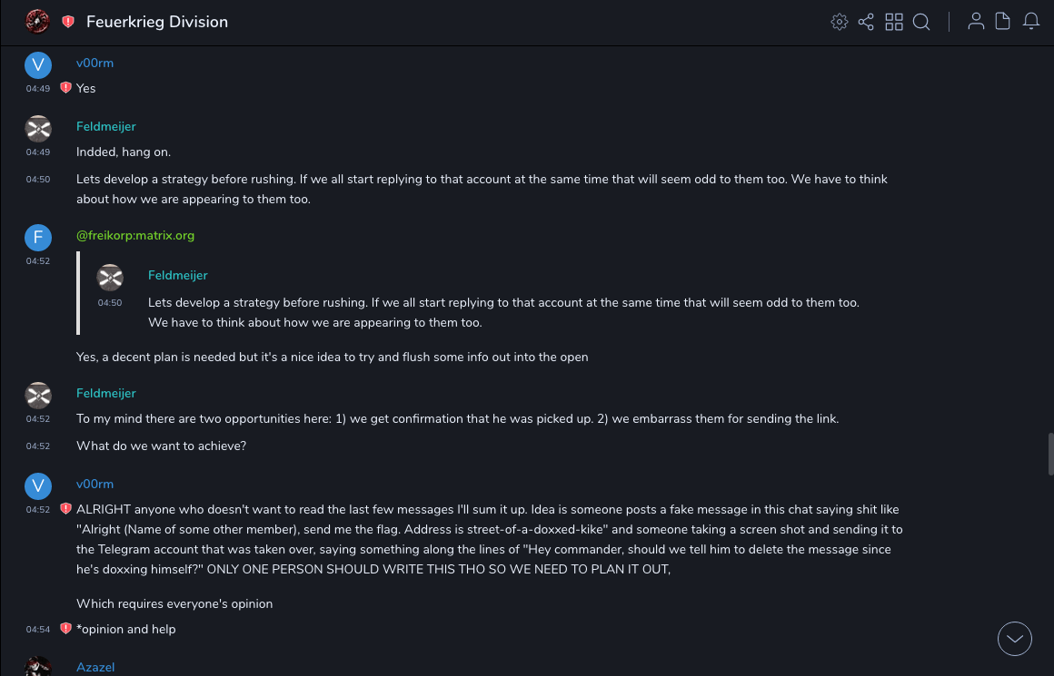Open the files document icon
1054x676 pixels.
click(x=1003, y=22)
